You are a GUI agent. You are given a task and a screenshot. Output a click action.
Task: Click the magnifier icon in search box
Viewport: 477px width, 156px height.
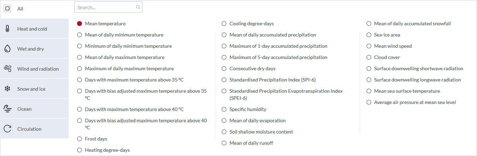pos(138,7)
